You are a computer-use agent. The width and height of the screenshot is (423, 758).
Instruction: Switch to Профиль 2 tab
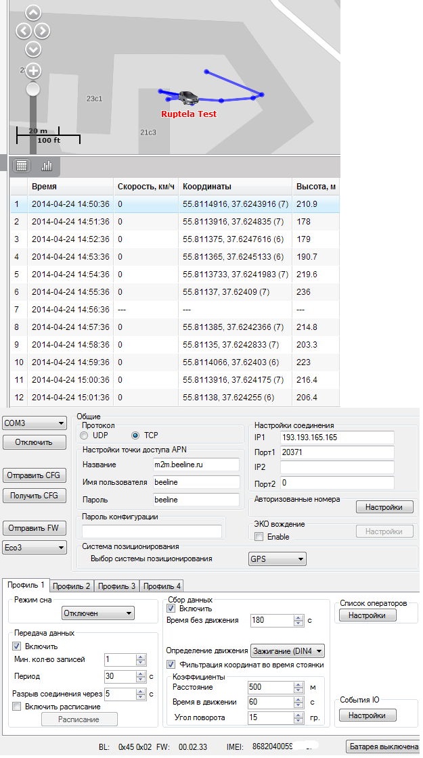(71, 586)
